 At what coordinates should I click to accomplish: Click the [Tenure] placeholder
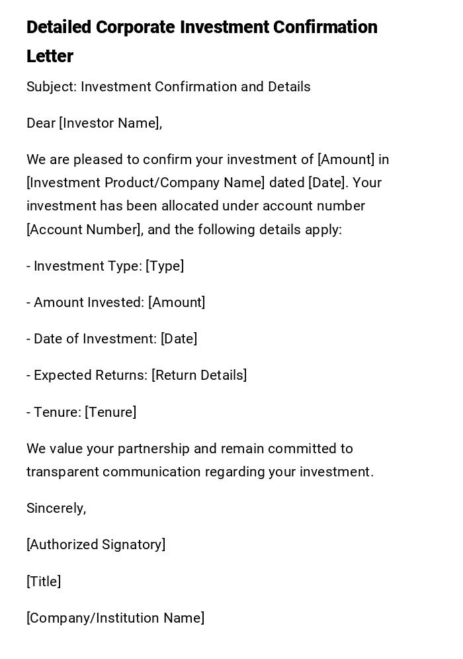coord(110,412)
